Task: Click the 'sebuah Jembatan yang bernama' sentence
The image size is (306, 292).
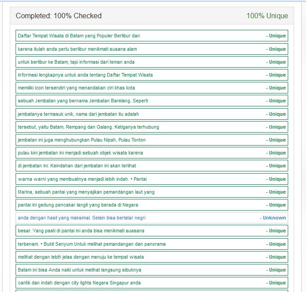Action: pos(83,101)
